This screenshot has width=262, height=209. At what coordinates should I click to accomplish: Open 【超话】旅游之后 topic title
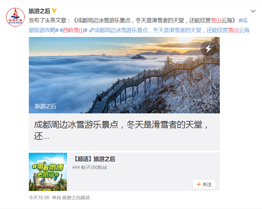pyautogui.click(x=94, y=159)
